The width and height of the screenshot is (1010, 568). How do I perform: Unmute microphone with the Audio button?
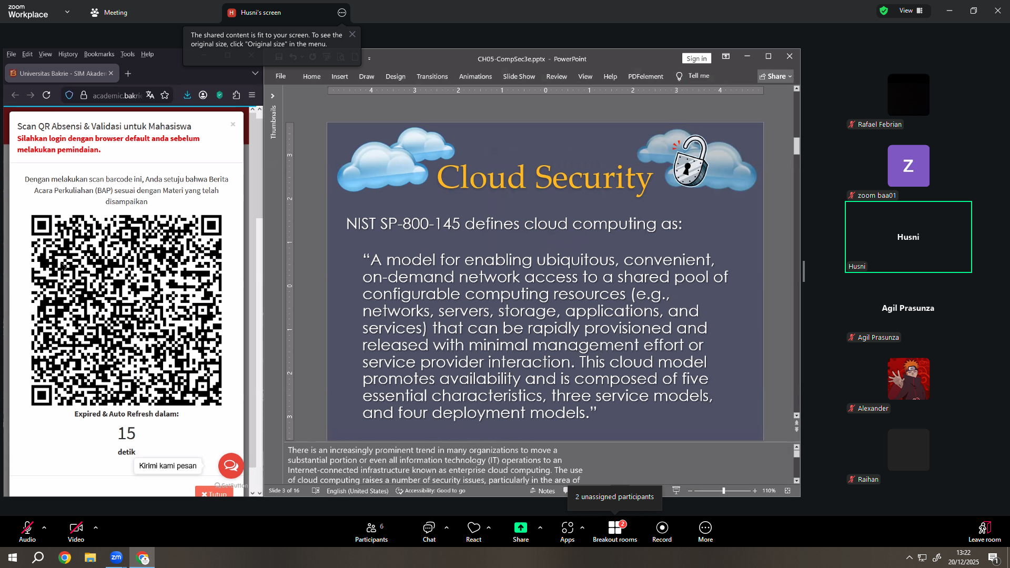[x=27, y=531]
